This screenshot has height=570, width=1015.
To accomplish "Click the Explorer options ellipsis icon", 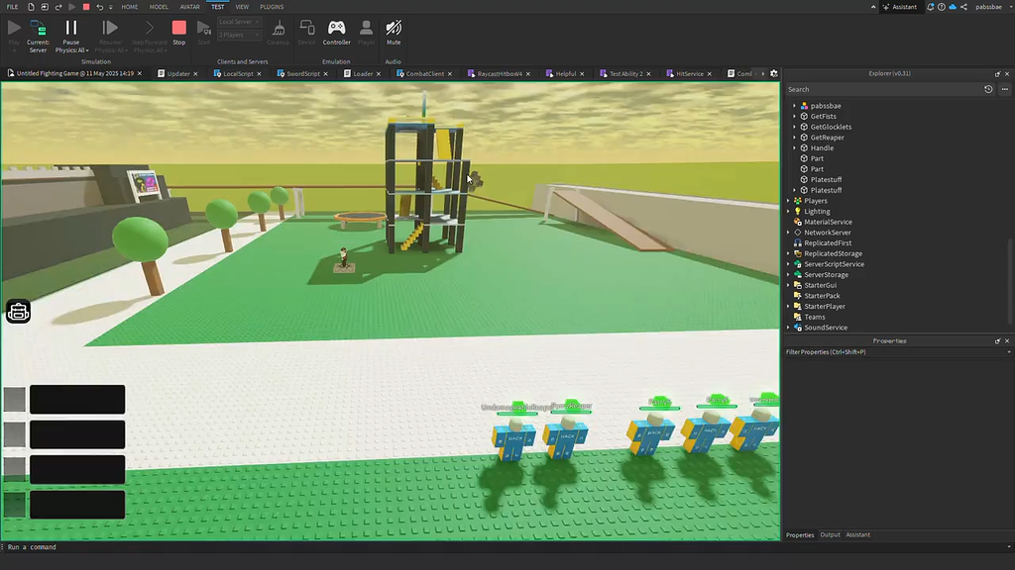I will (x=1005, y=89).
